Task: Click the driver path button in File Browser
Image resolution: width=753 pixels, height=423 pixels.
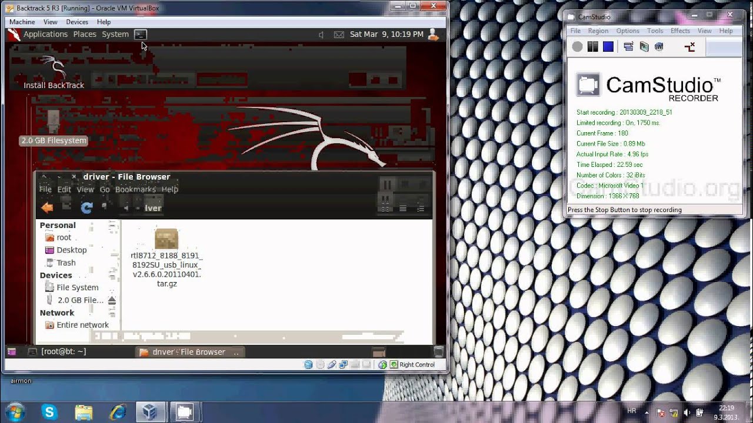Action: 153,208
